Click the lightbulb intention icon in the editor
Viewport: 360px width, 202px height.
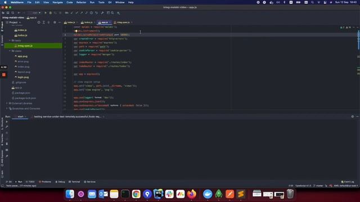point(76,31)
